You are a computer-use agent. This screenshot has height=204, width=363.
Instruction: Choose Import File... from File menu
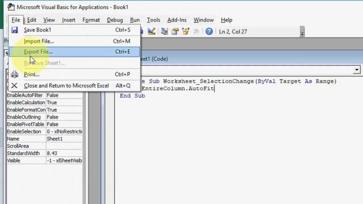click(74, 41)
